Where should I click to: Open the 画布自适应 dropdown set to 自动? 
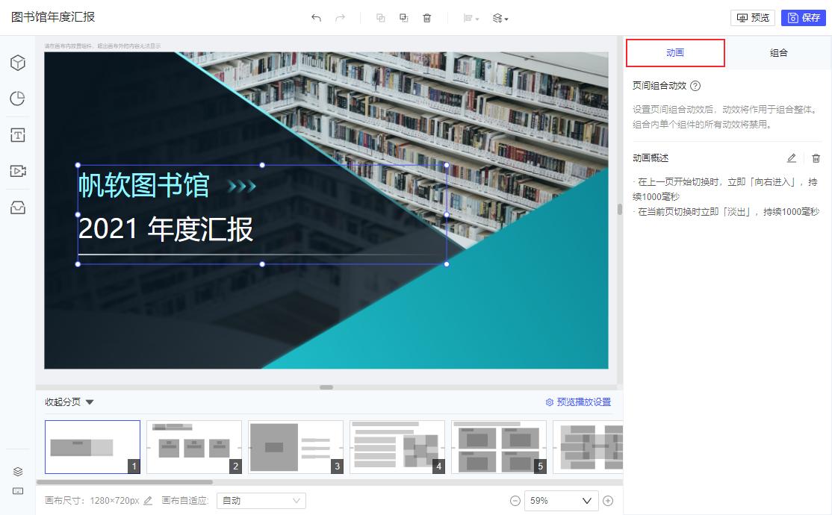pyautogui.click(x=261, y=500)
